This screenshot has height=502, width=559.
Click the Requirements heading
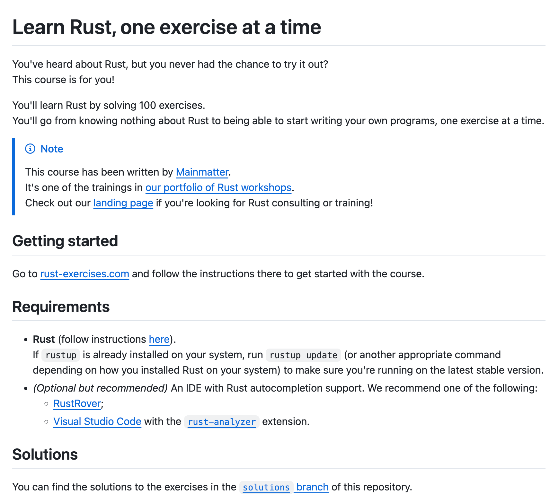click(61, 307)
